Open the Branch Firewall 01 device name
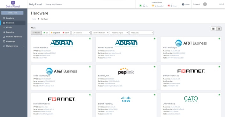 [x=171, y=76]
